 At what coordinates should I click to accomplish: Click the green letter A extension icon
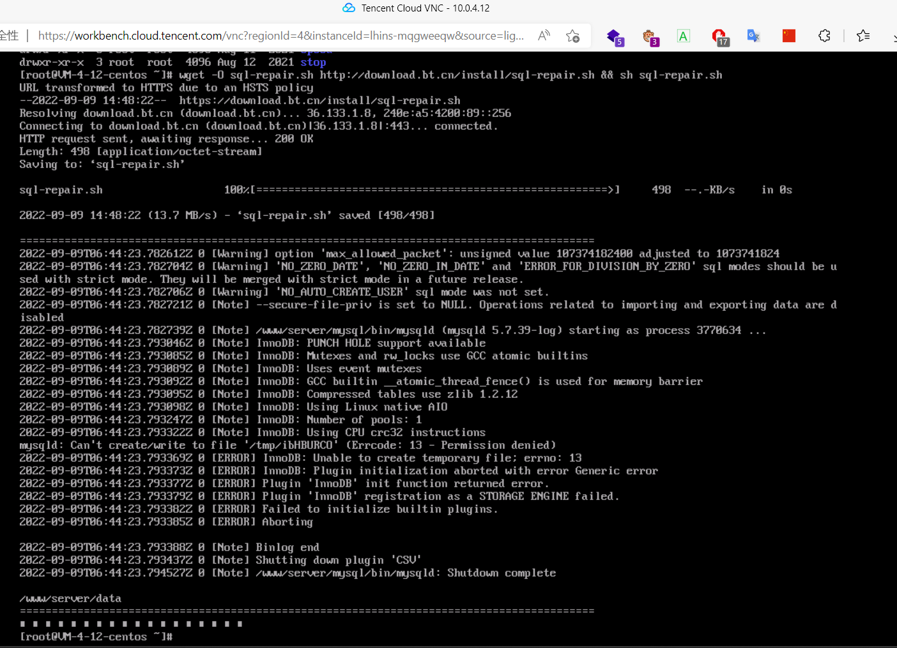(x=683, y=36)
